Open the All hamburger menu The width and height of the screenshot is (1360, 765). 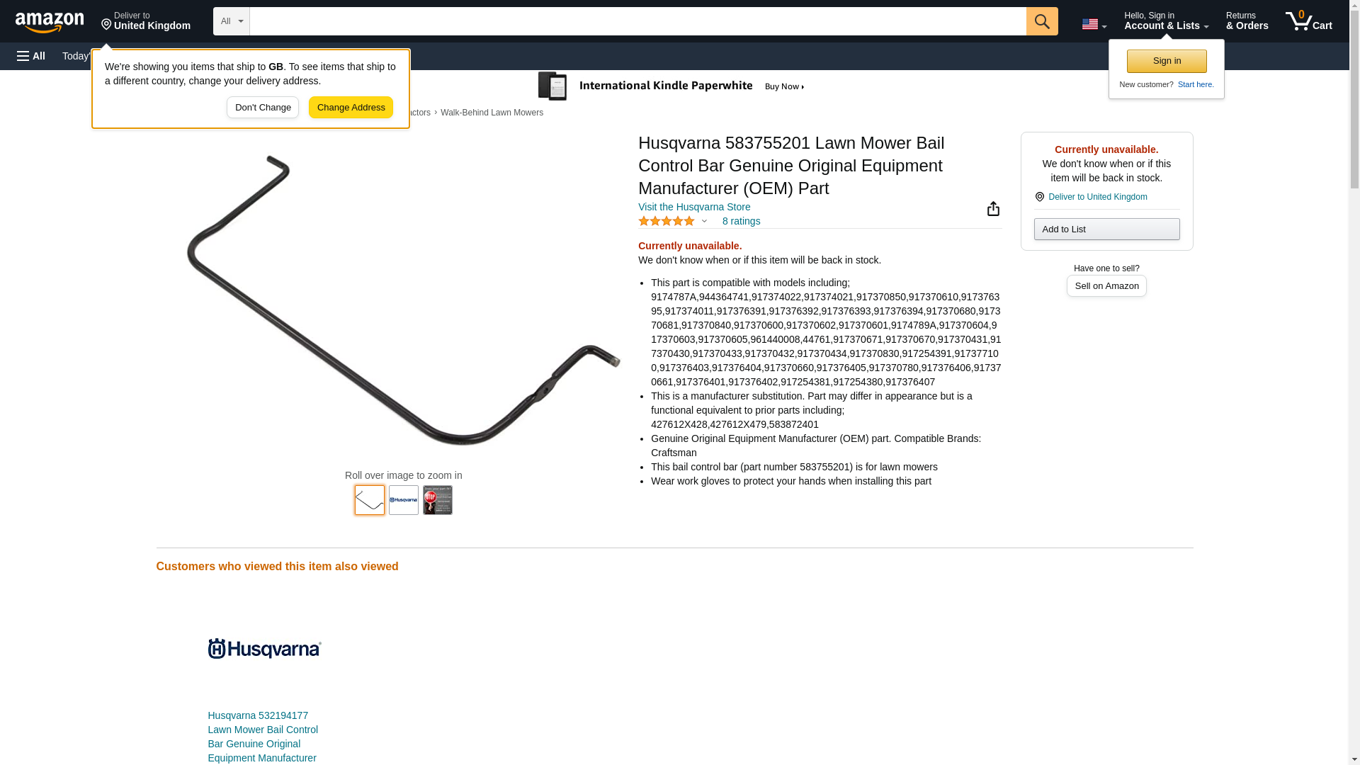pos(31,56)
